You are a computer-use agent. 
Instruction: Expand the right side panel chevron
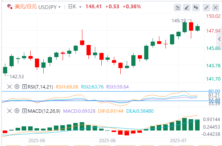pos(219,39)
